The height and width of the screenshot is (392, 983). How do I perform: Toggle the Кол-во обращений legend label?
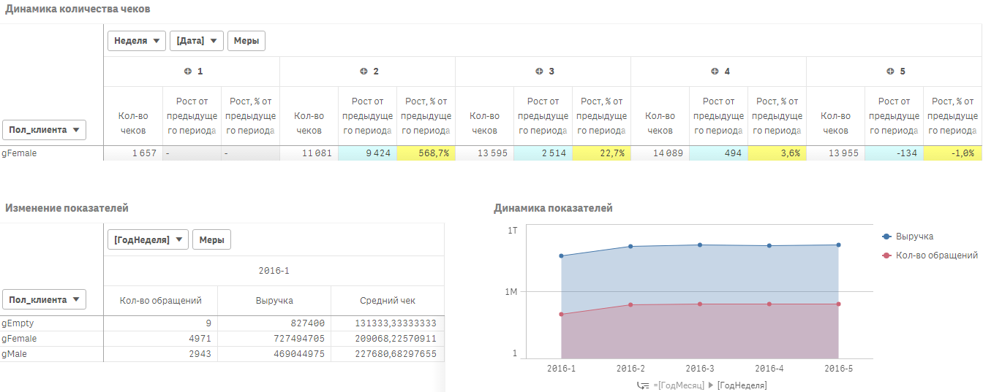pyautogui.click(x=936, y=255)
